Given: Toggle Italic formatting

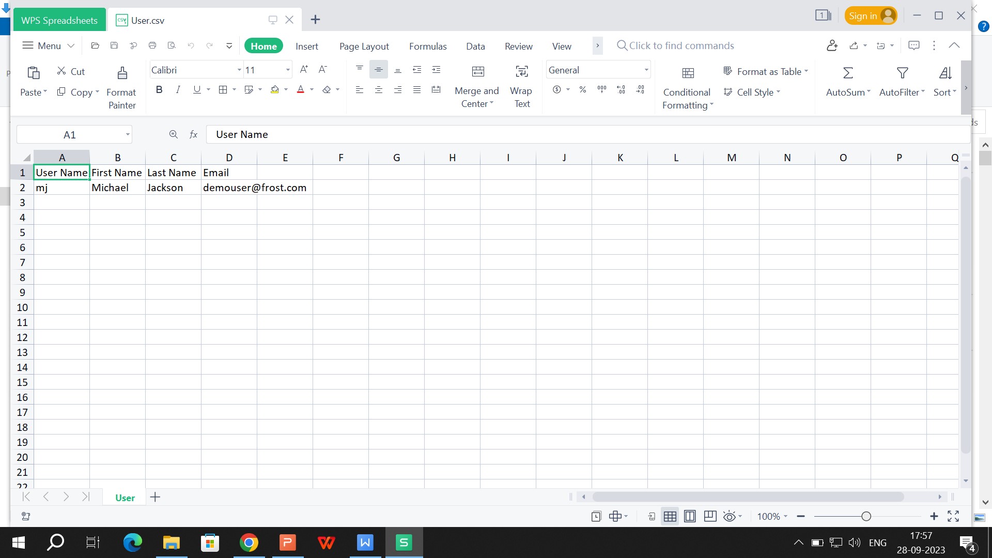Looking at the screenshot, I should point(178,89).
